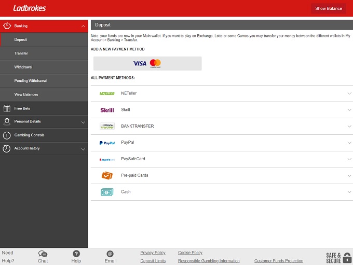Click the green Cash banknote icon
Image resolution: width=353 pixels, height=265 pixels.
(x=107, y=192)
